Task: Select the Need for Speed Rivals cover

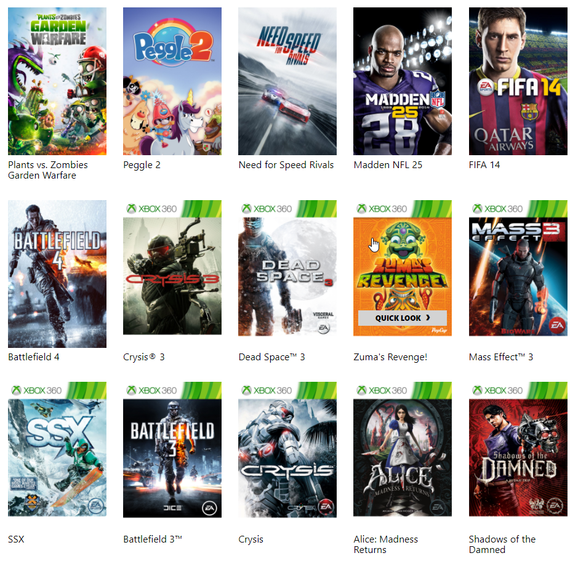Action: pyautogui.click(x=287, y=81)
